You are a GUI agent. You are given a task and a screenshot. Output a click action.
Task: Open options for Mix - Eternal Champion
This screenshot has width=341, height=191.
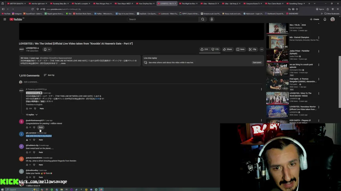[319, 38]
